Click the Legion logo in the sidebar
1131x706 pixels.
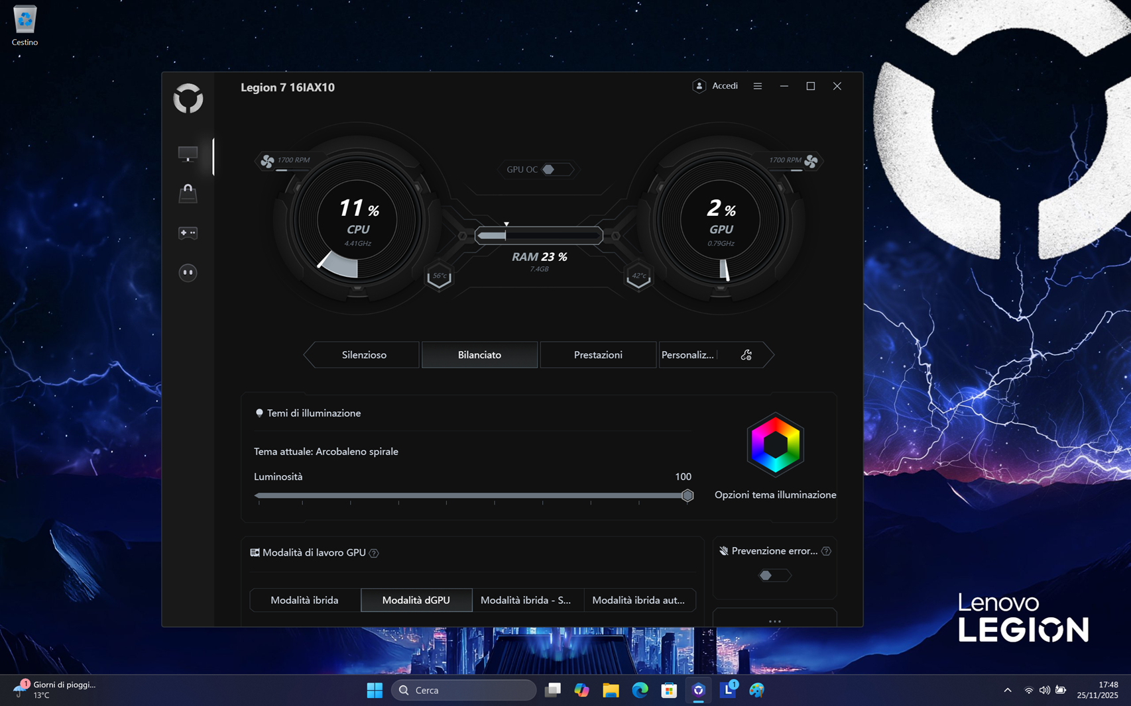pos(188,99)
